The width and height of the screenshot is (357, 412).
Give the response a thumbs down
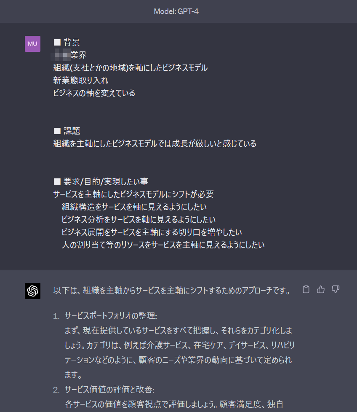click(336, 289)
